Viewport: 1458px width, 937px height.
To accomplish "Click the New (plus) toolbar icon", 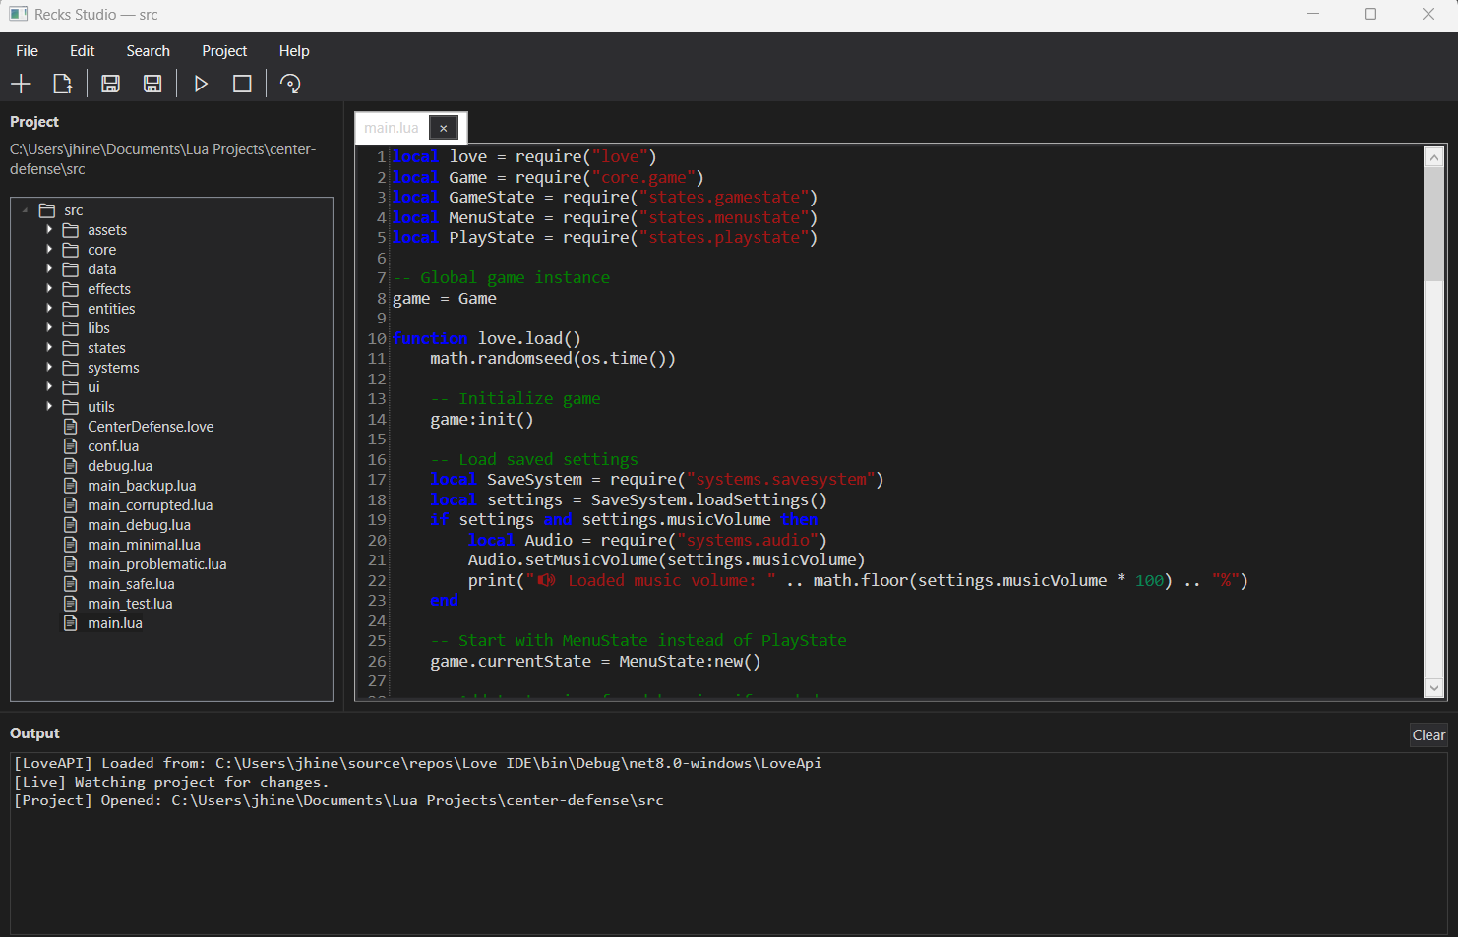I will pos(21,84).
